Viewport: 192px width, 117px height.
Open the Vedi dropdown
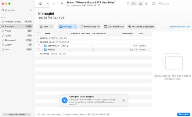coord(46,26)
